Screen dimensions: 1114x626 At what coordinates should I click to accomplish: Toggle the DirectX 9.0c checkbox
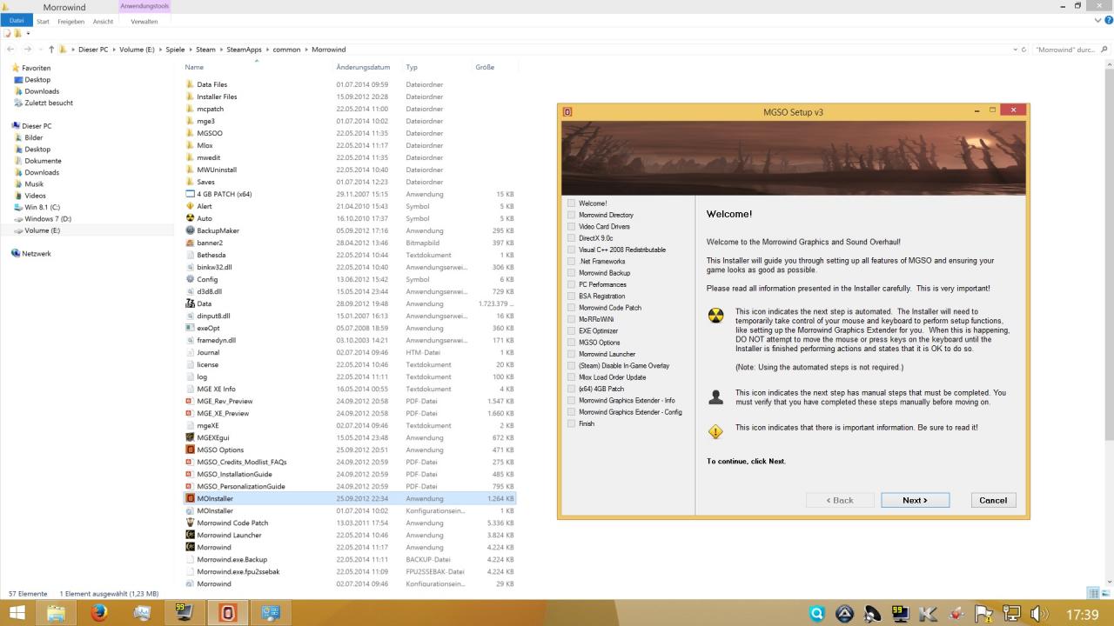click(571, 238)
